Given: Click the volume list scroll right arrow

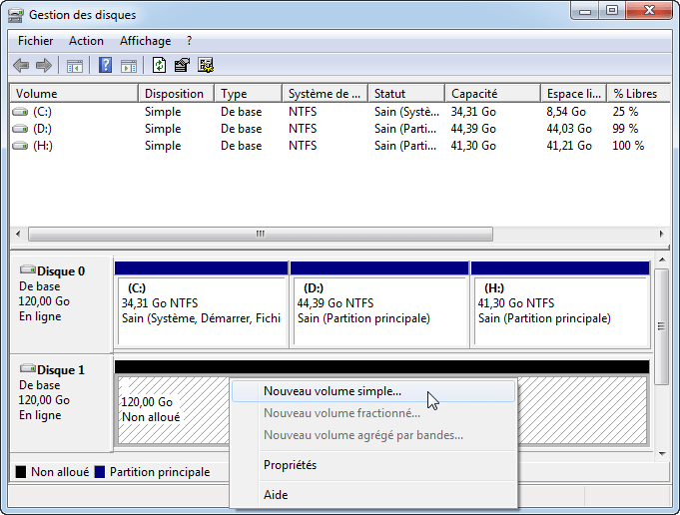Looking at the screenshot, I should [661, 235].
